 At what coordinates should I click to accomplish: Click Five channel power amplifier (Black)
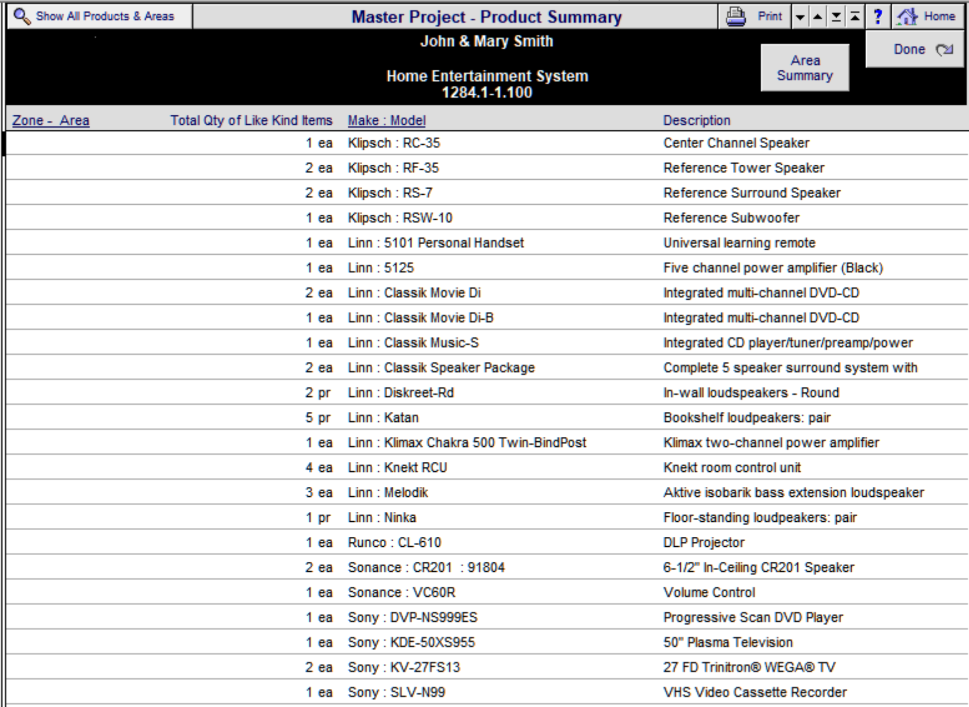(773, 268)
